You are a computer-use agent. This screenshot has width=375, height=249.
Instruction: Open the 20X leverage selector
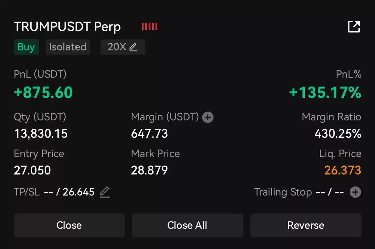coord(123,47)
